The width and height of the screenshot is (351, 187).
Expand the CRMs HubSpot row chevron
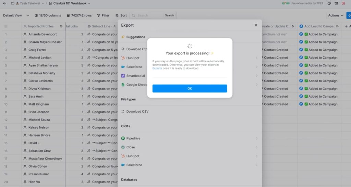pos(256,156)
